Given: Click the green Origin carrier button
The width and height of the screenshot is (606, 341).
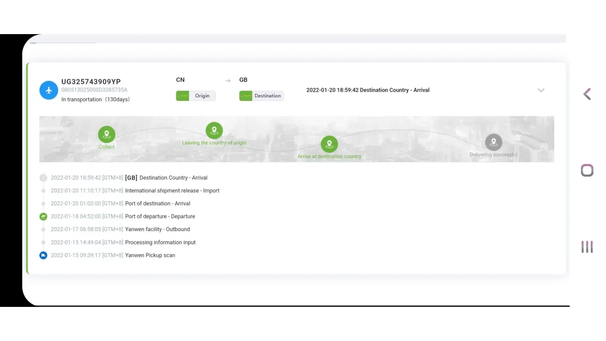Looking at the screenshot, I should 196,96.
